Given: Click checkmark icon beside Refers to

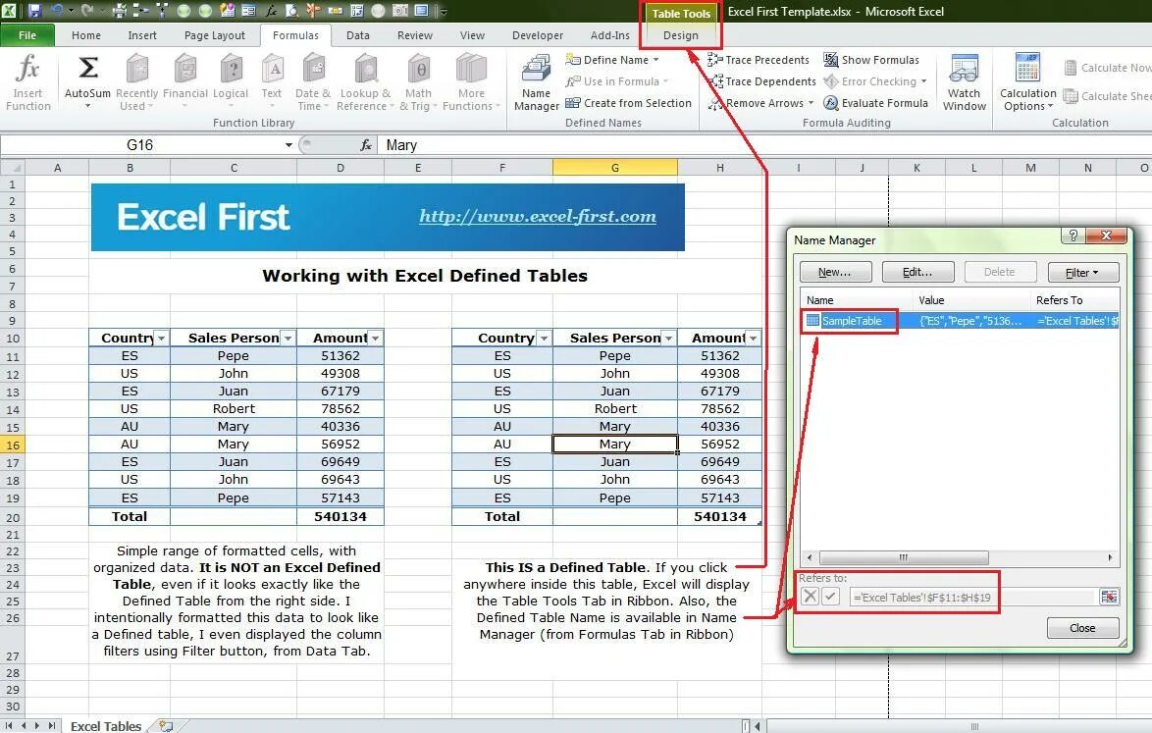Looking at the screenshot, I should (x=830, y=596).
